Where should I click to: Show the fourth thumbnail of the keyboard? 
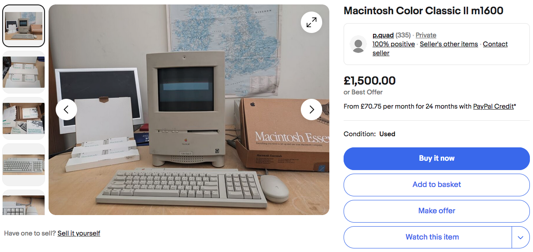24,165
